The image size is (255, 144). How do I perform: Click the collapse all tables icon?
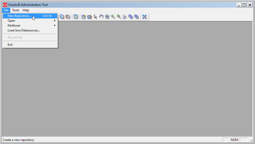131,17
